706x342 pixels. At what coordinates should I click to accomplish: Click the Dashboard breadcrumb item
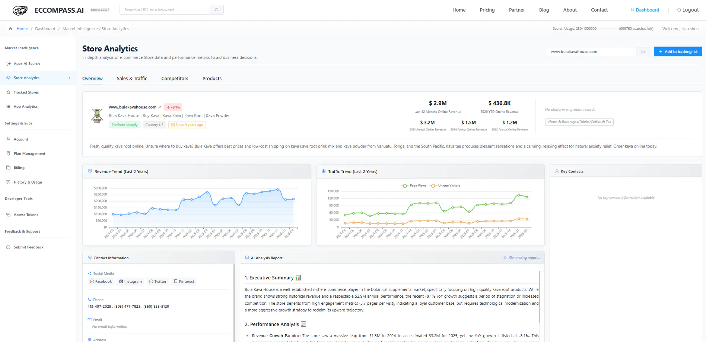point(45,29)
